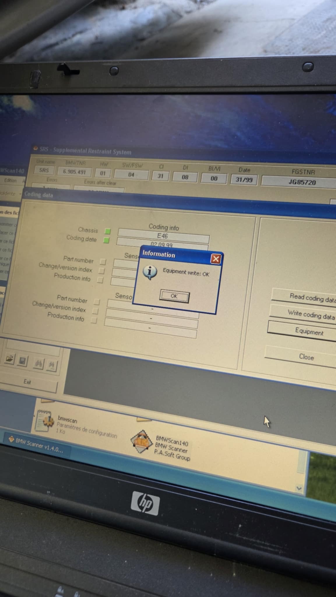
Task: Toggle second sensor Part number checkbox
Action: click(96, 301)
